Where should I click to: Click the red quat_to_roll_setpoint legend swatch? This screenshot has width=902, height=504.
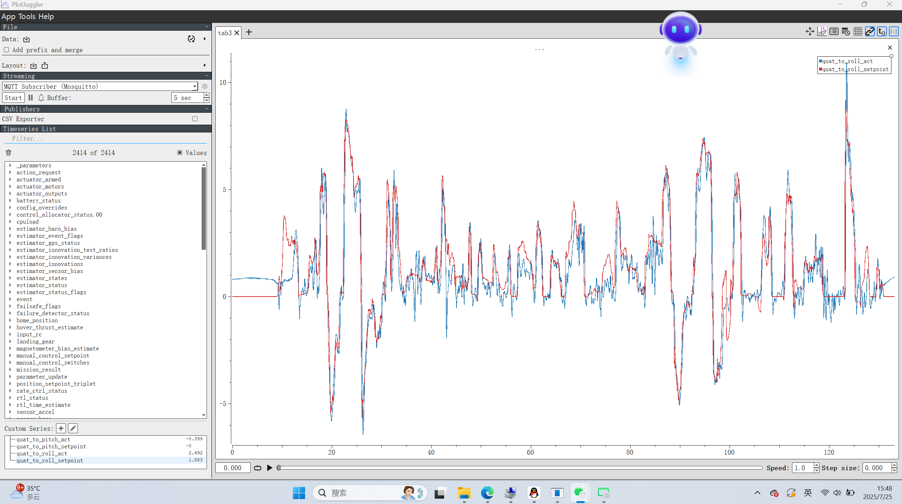coord(821,69)
